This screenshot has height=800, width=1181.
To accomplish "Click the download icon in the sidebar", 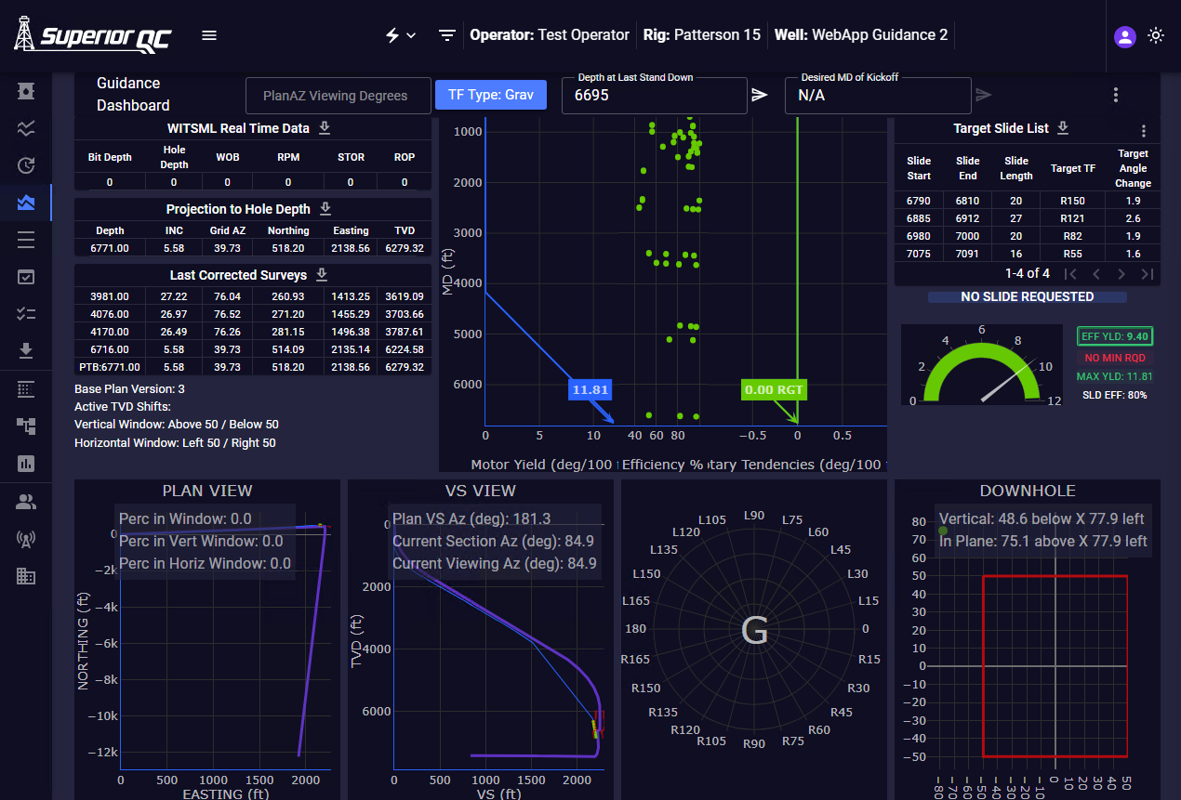I will click(x=26, y=351).
